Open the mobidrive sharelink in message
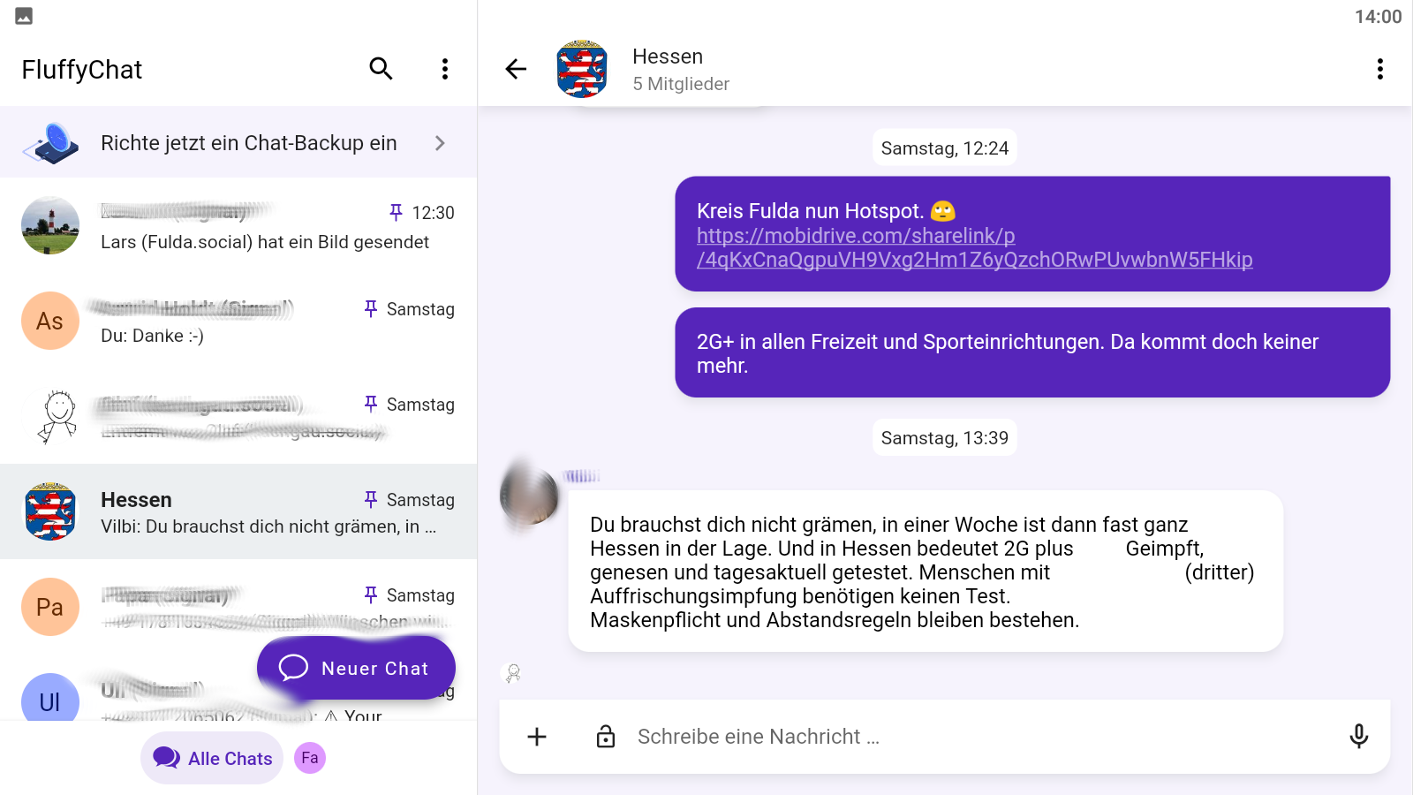This screenshot has height=795, width=1413. (x=974, y=247)
